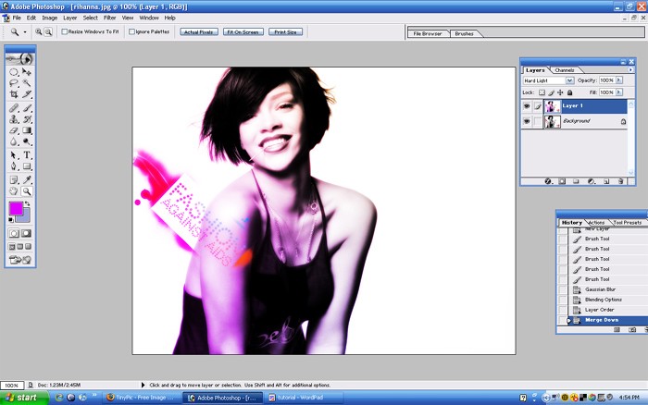Click the status bar info arrow
The image size is (648, 405).
tap(143, 385)
